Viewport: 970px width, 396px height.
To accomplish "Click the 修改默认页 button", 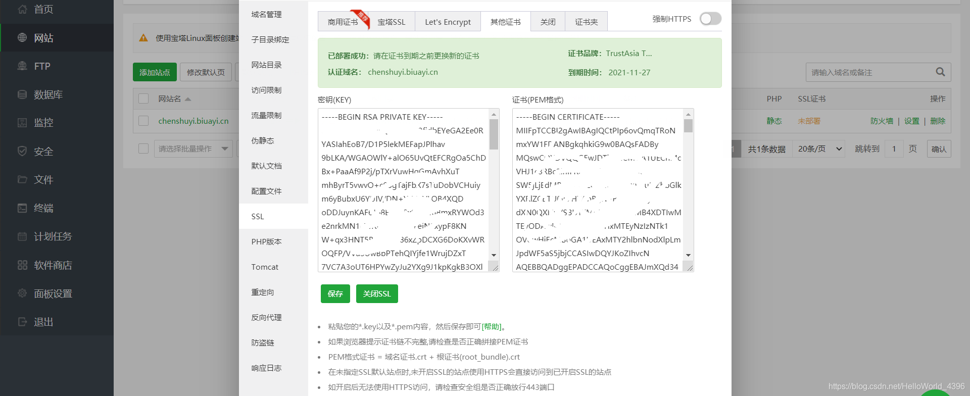I will point(206,72).
